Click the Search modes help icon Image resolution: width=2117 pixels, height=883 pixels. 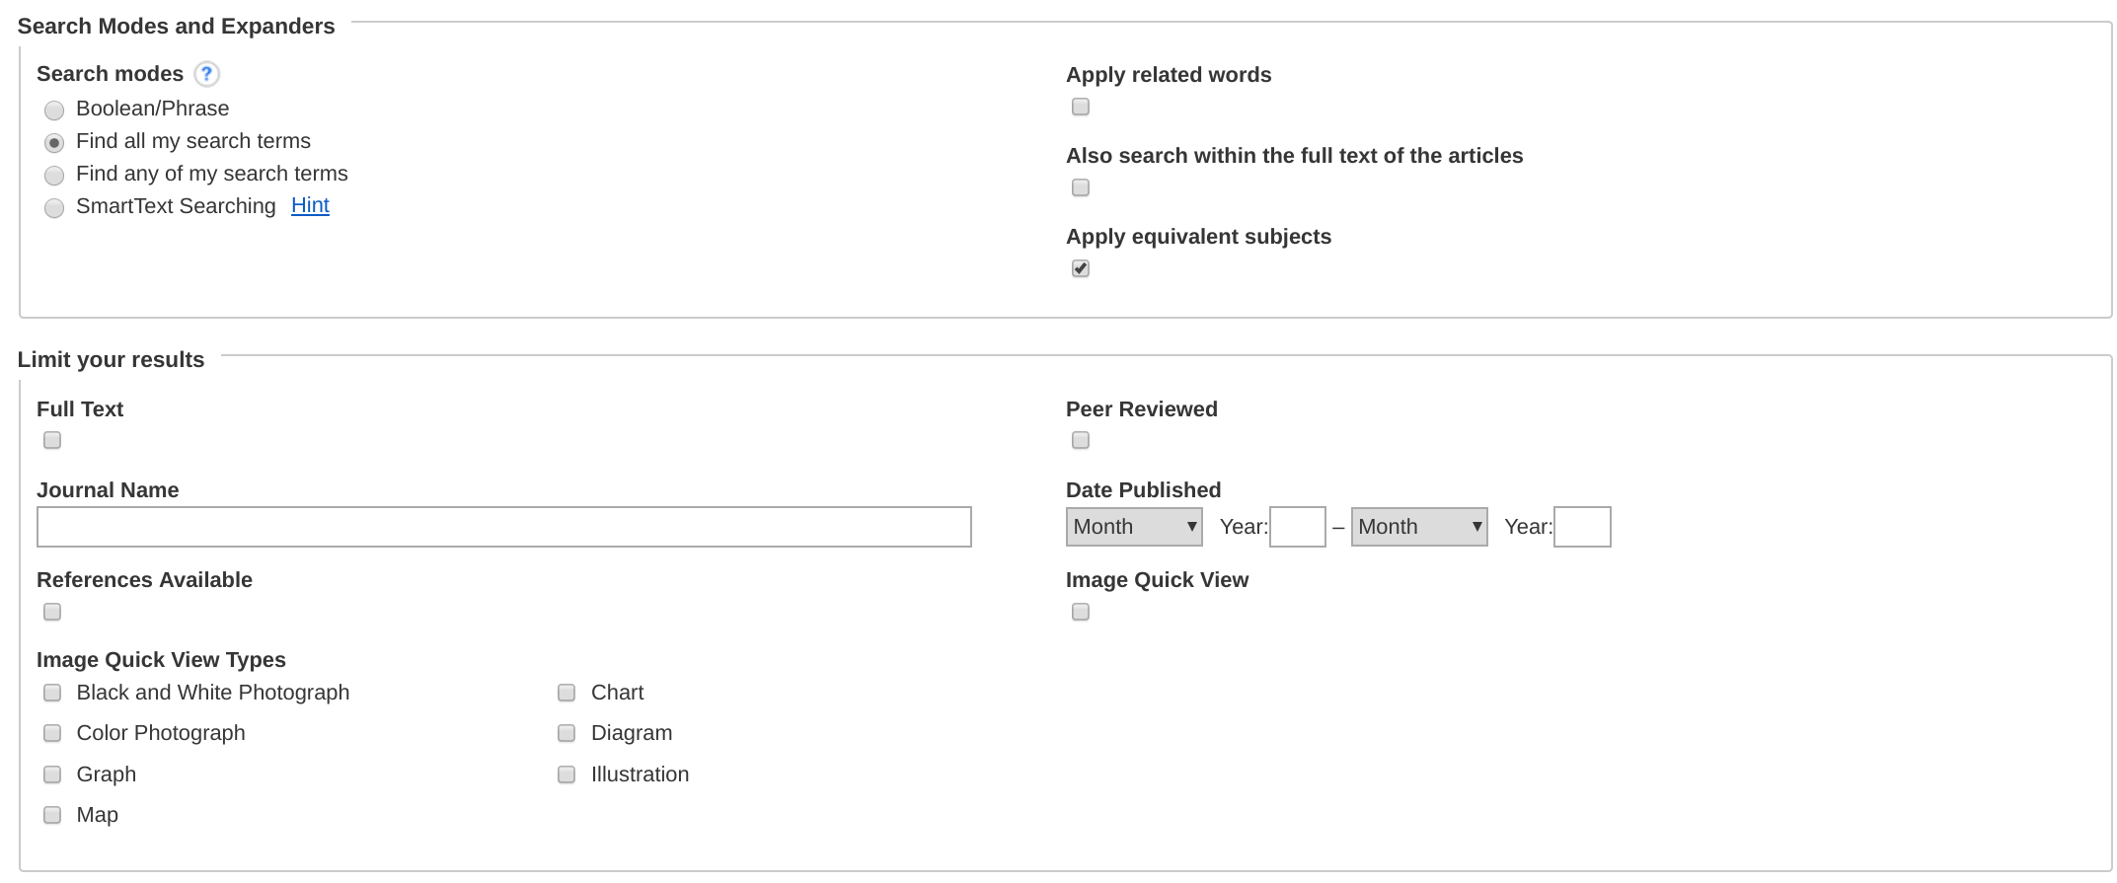click(206, 74)
